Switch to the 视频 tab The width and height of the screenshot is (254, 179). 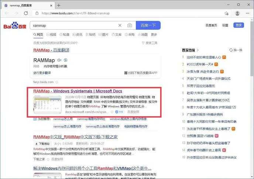point(51,35)
